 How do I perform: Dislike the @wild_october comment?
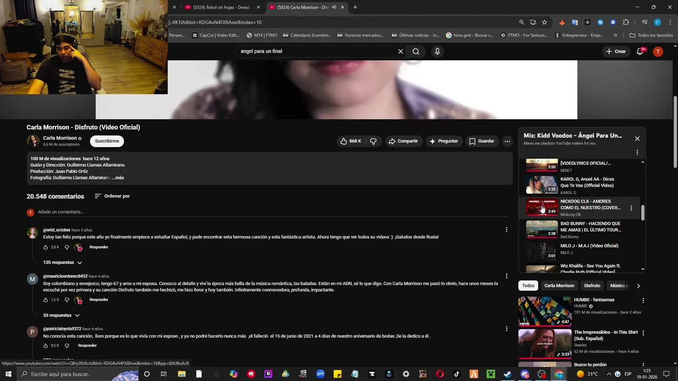pos(67,247)
